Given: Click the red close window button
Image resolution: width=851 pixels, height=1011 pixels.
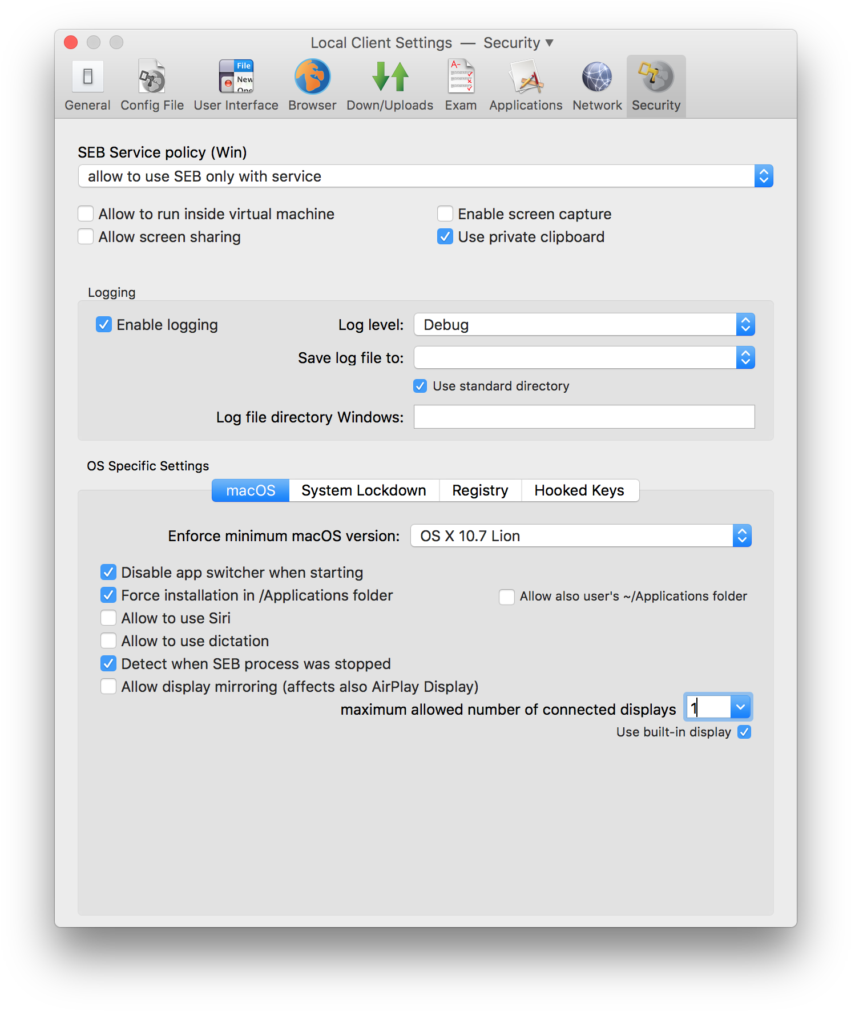Looking at the screenshot, I should [71, 42].
